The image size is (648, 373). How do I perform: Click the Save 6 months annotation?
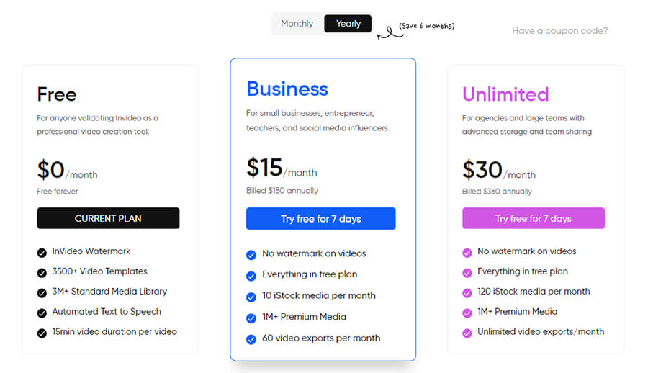click(426, 26)
